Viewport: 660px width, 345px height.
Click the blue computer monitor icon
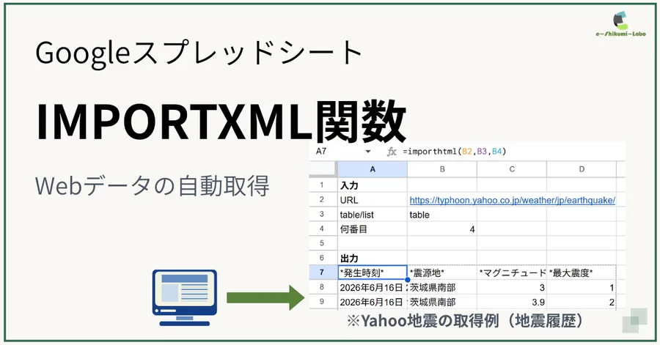pos(185,297)
